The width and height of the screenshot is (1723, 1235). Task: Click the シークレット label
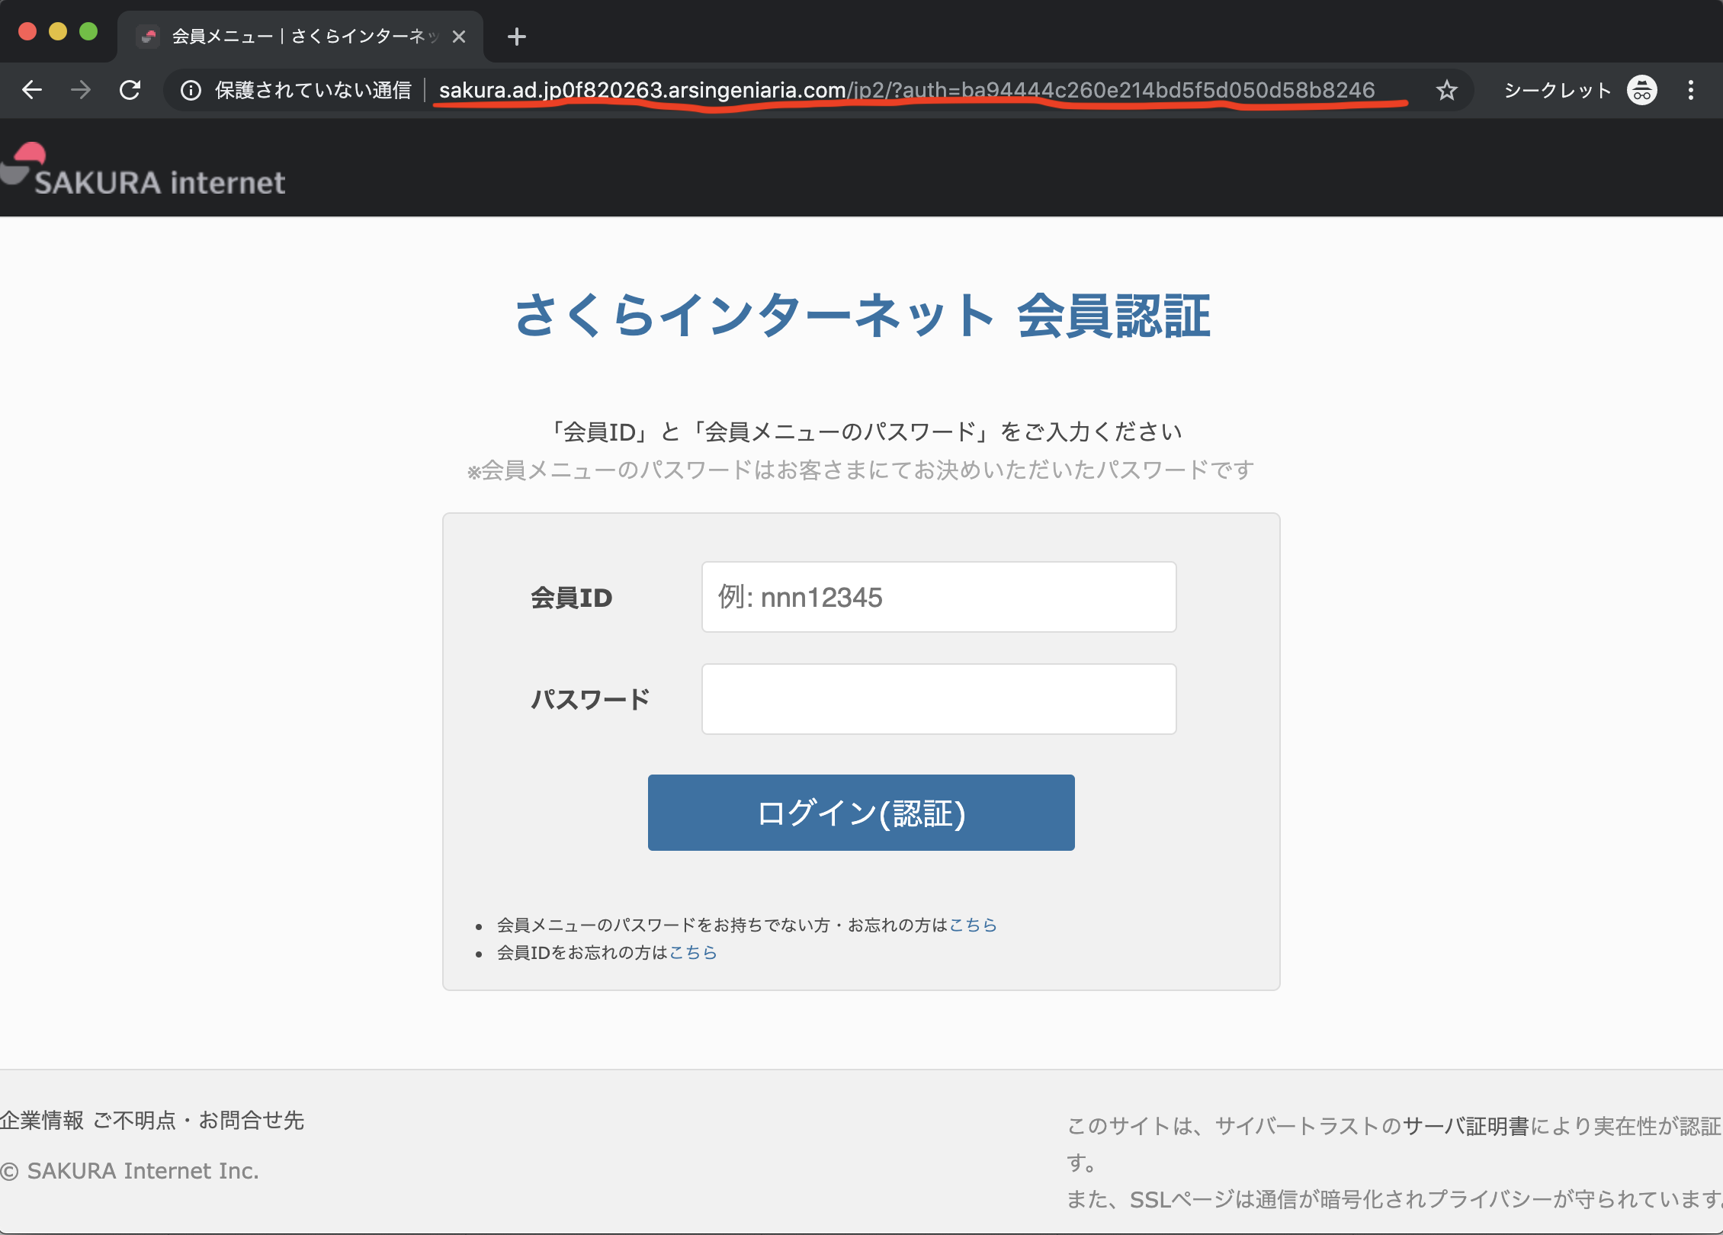click(x=1558, y=91)
